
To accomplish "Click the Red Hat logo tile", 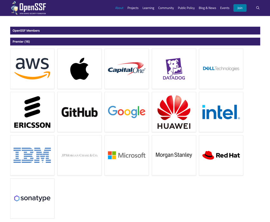I will click(221, 155).
